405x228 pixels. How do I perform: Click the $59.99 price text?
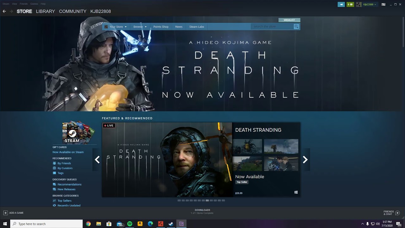tap(239, 193)
